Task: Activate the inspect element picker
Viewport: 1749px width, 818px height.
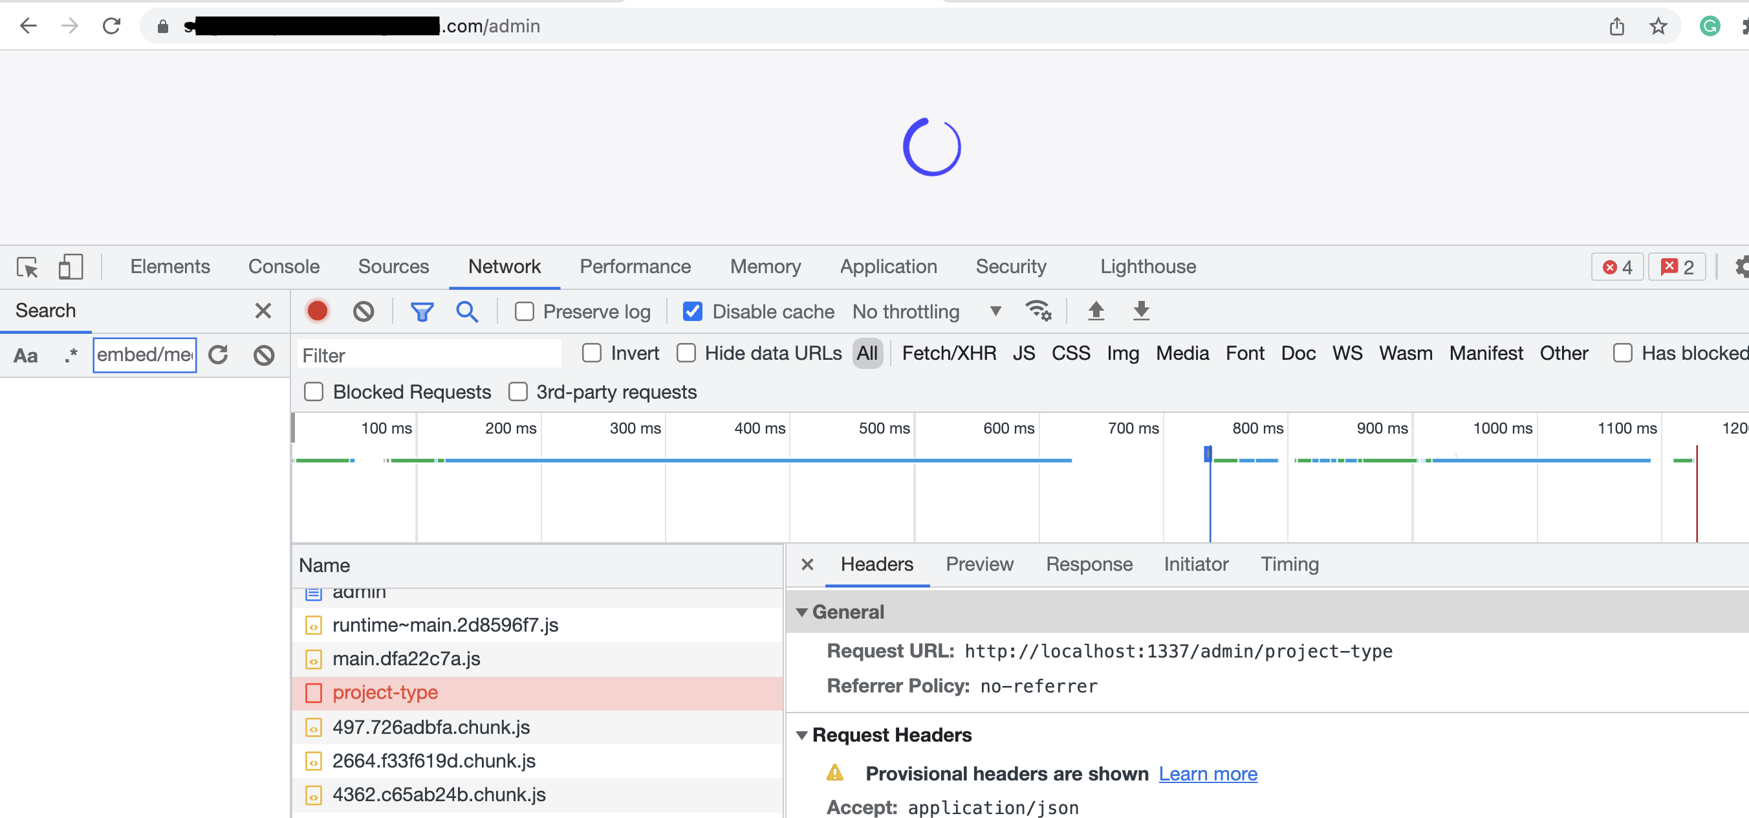Action: coord(27,267)
